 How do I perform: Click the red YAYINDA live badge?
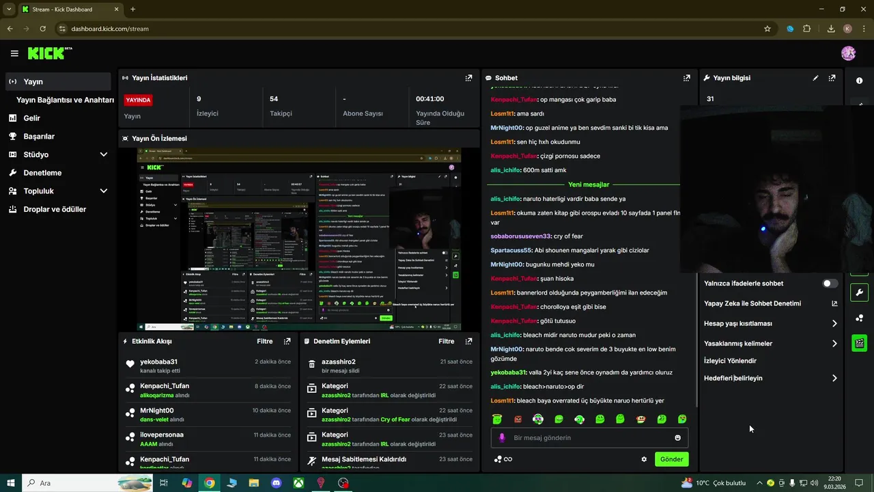pos(138,100)
